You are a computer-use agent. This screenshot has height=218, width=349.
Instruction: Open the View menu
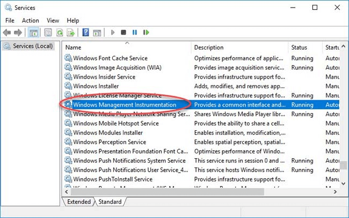(x=53, y=20)
